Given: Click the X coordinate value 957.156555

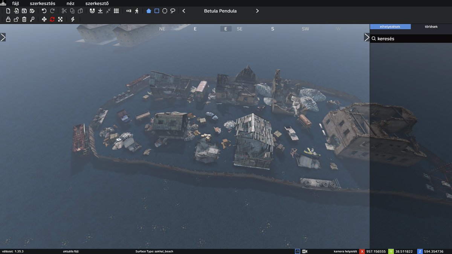Looking at the screenshot, I should pyautogui.click(x=376, y=251).
